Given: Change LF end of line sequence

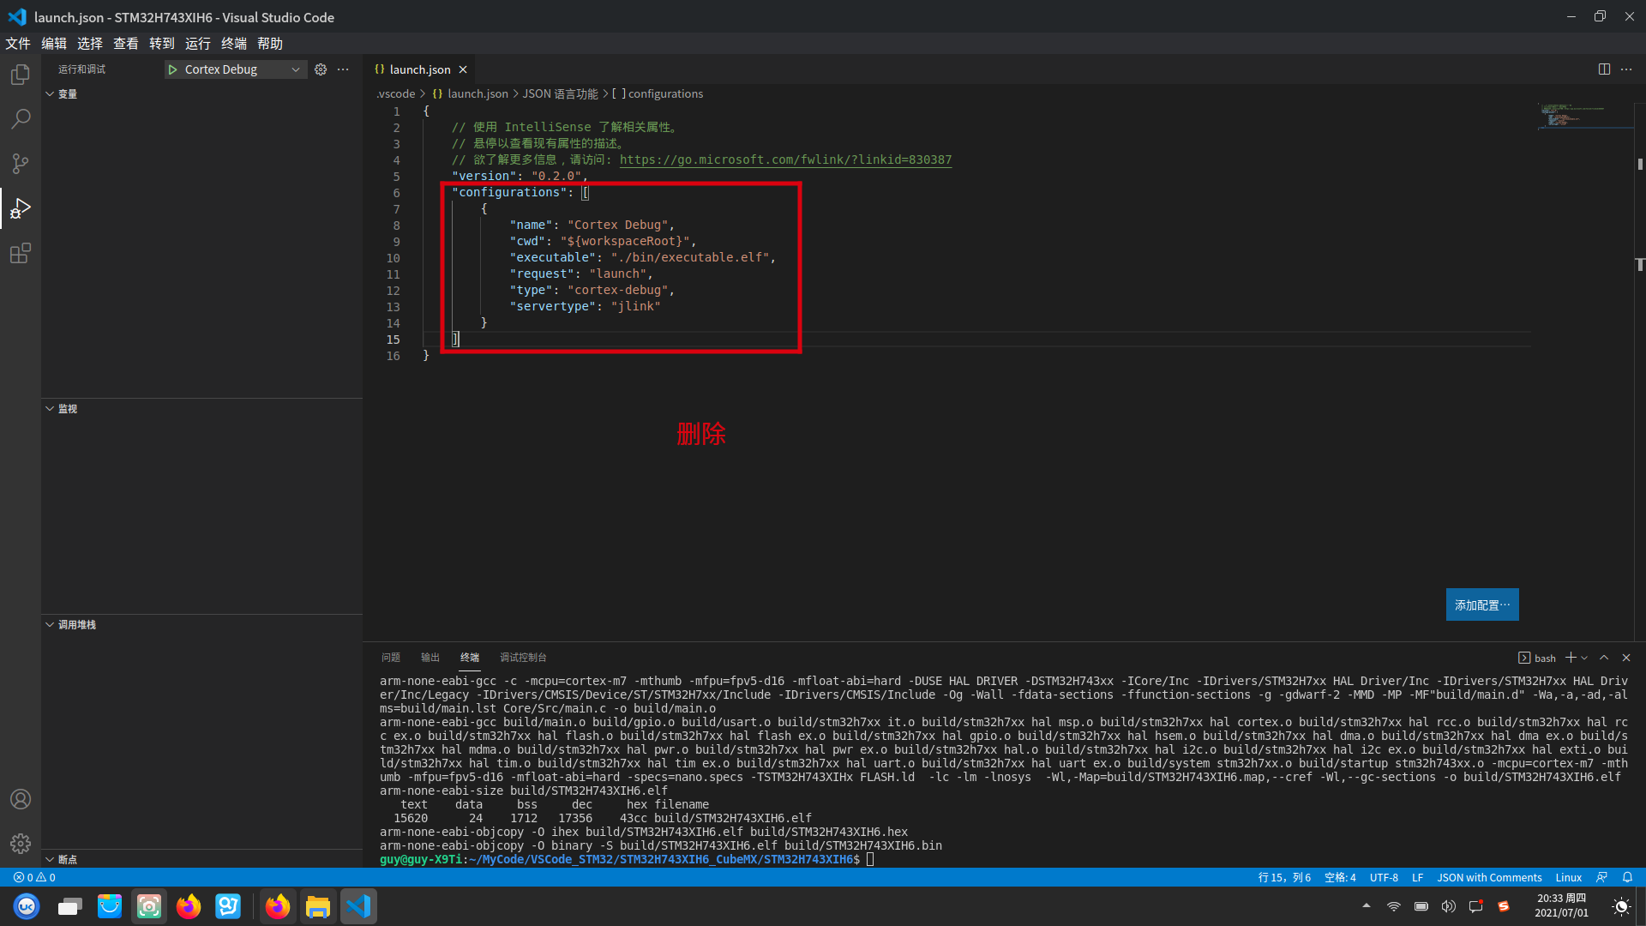Looking at the screenshot, I should coord(1418,877).
